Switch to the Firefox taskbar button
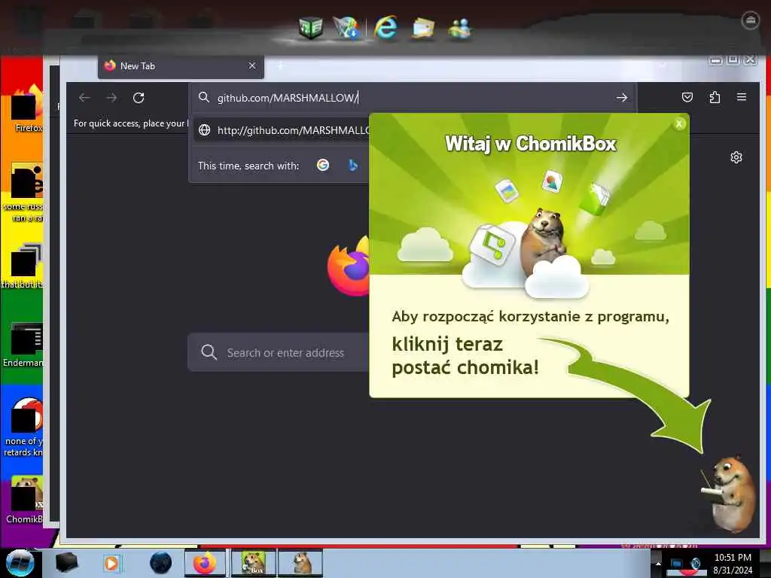 click(205, 563)
